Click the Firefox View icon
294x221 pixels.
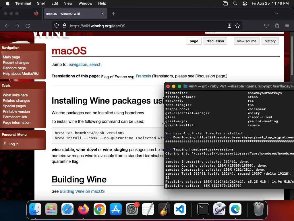[x=36, y=14]
